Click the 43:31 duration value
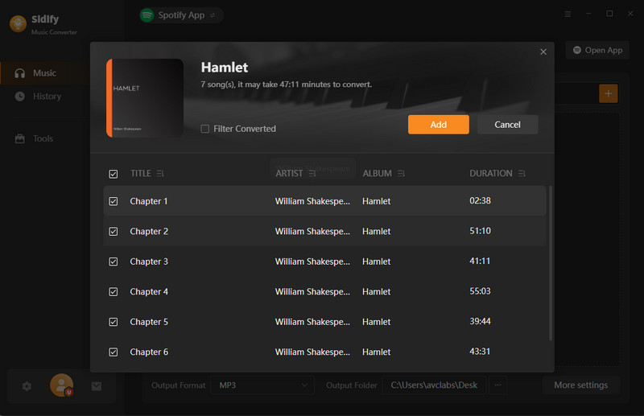The height and width of the screenshot is (416, 644). (x=480, y=352)
